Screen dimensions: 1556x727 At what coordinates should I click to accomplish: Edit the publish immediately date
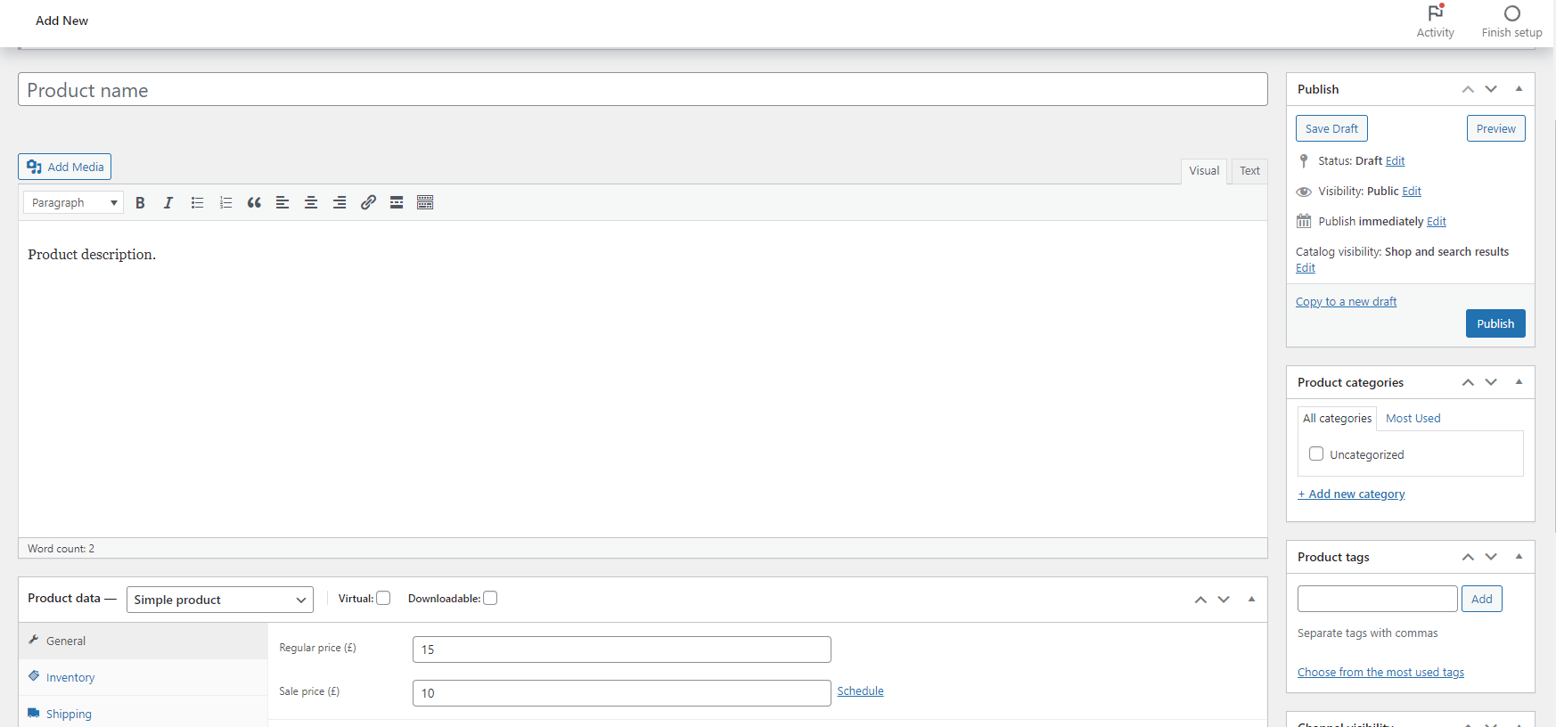(x=1437, y=222)
